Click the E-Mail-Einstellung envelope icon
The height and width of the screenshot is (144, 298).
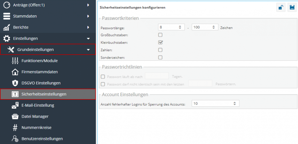(x=15, y=106)
